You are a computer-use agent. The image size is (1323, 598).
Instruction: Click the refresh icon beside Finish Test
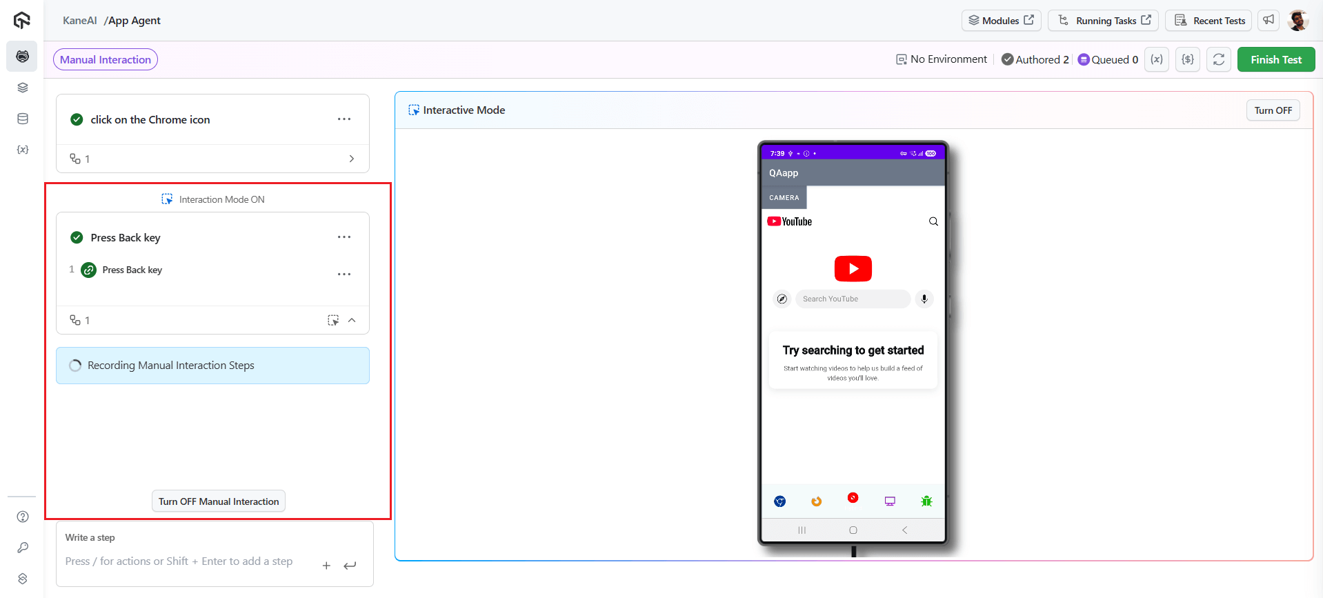1219,59
